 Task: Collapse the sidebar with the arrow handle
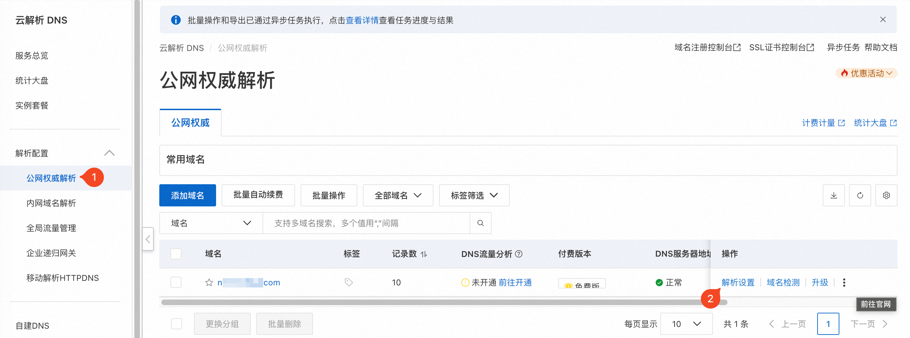148,239
